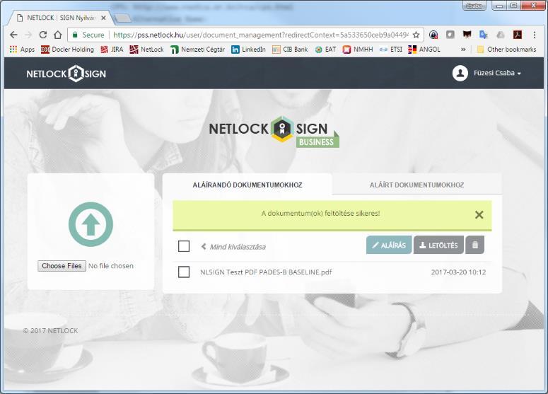The image size is (548, 394).
Task: Open the LinkedIn bookmark
Action: [x=248, y=50]
